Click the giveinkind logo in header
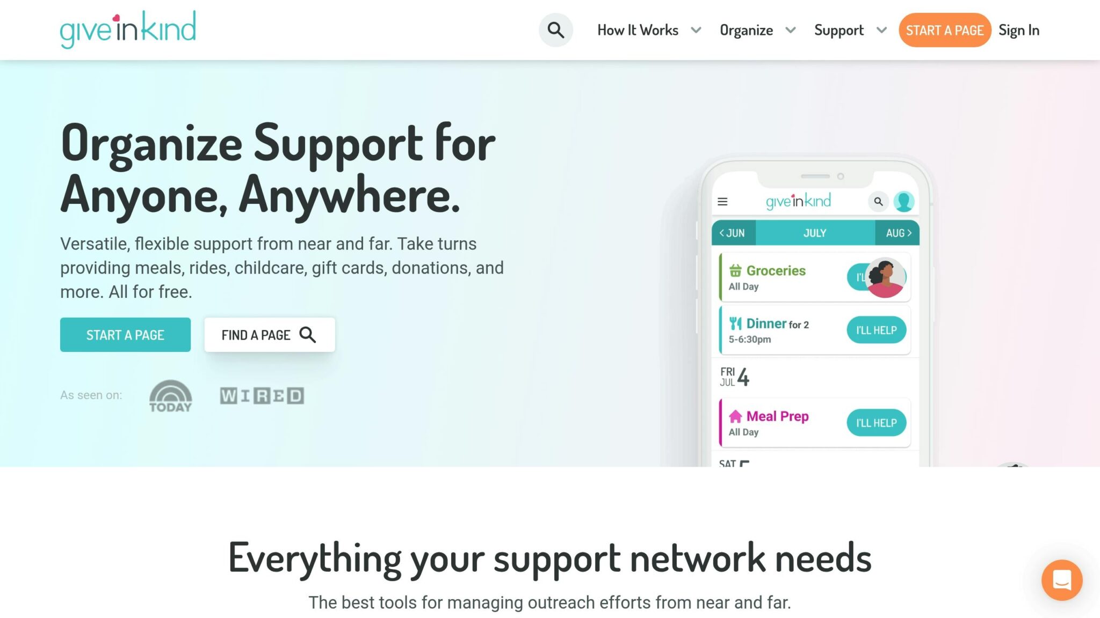This screenshot has width=1100, height=618. tap(128, 30)
